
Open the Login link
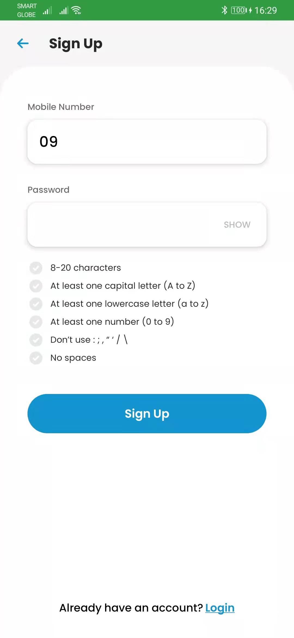point(220,608)
